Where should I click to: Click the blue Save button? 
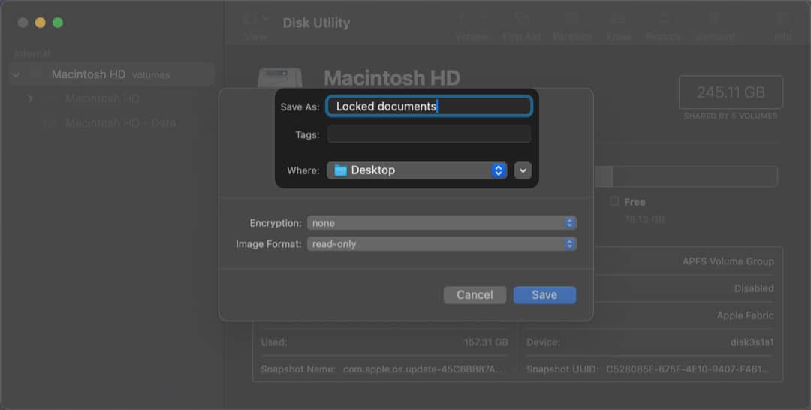pos(544,294)
